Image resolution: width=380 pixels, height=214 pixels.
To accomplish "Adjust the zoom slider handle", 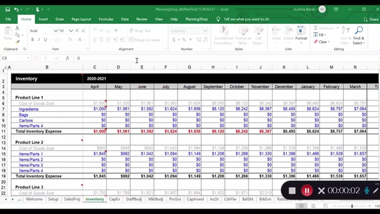I will [x=352, y=206].
